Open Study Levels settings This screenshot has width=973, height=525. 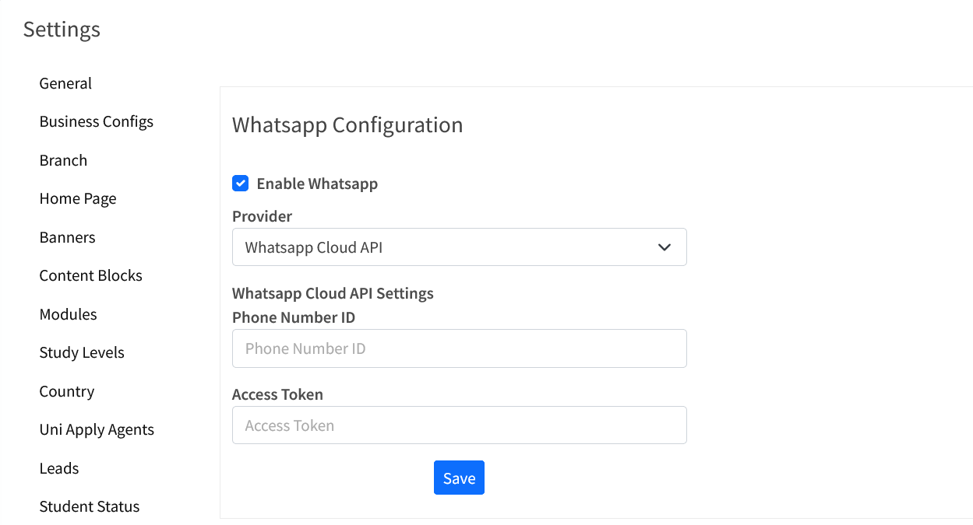pos(82,352)
